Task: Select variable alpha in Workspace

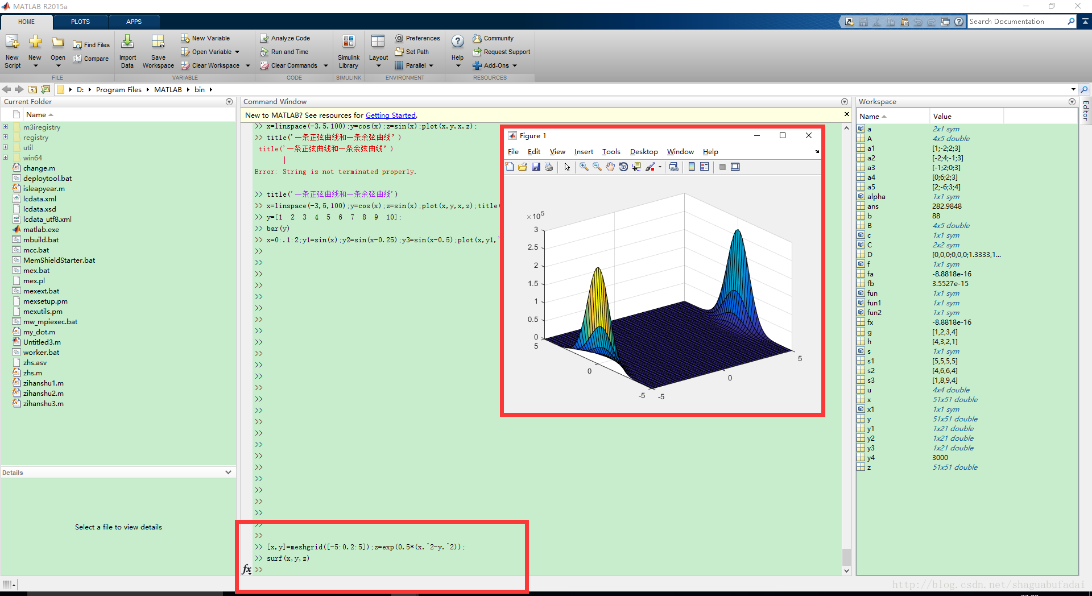Action: tap(876, 196)
